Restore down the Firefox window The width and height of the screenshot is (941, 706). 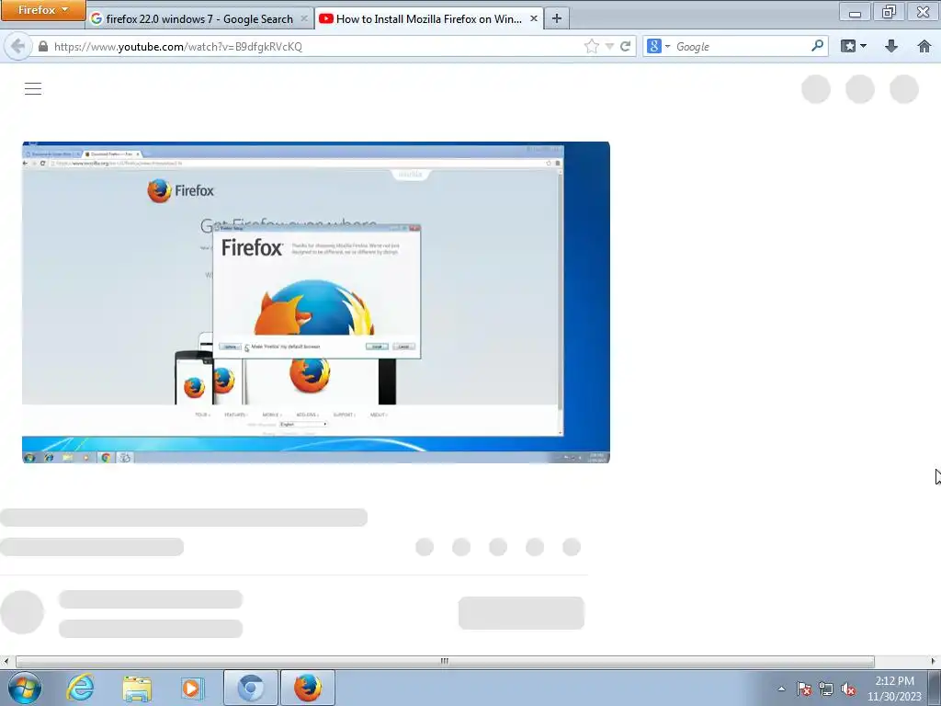889,11
